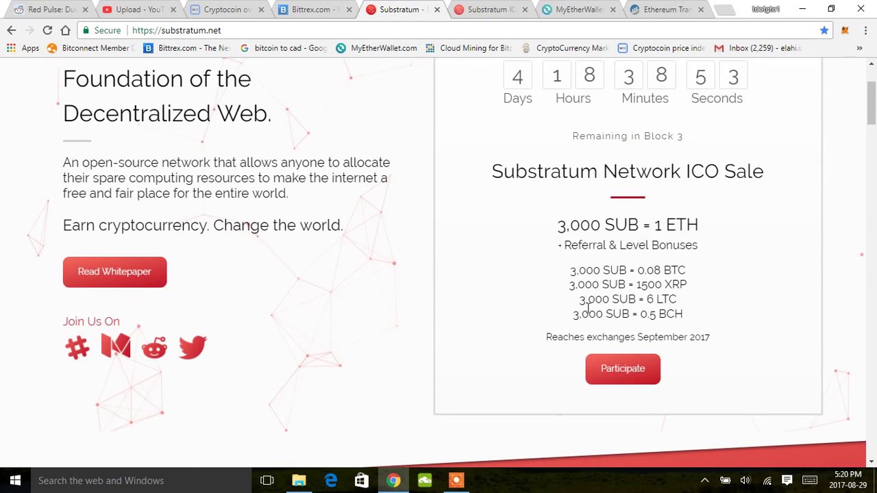Open the network Wi-Fi tray icon
The width and height of the screenshot is (877, 493).
(x=767, y=481)
